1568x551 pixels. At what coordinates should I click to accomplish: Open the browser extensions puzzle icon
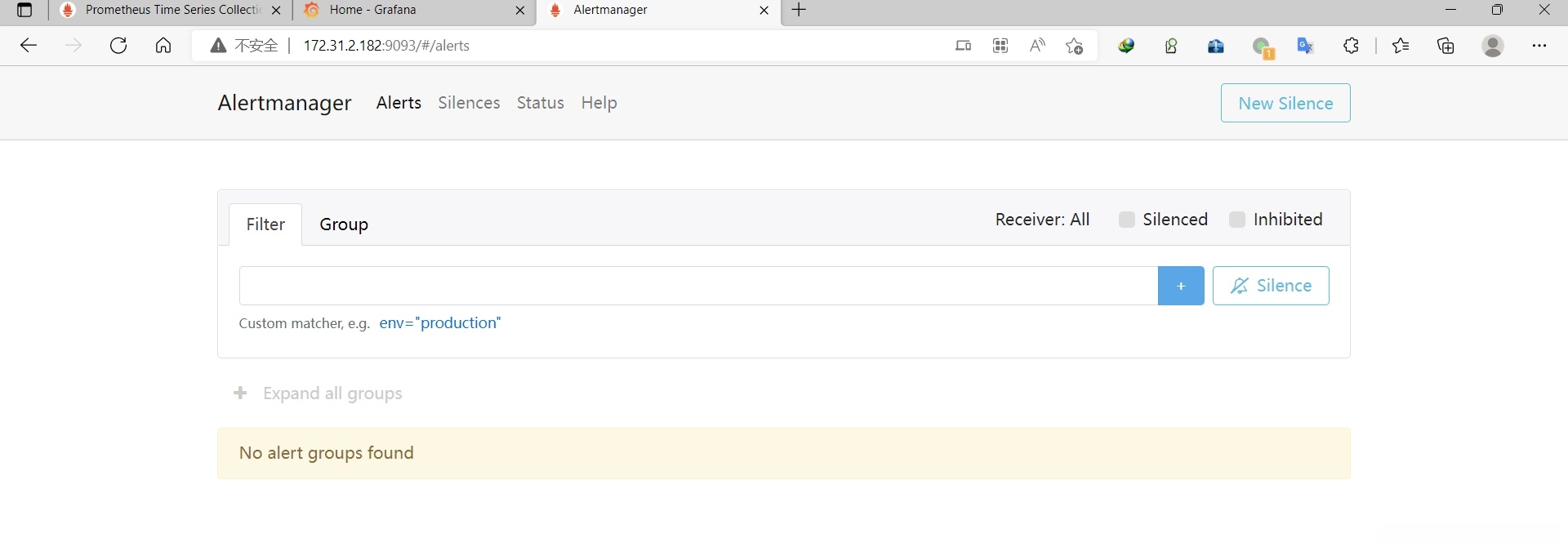1351,46
